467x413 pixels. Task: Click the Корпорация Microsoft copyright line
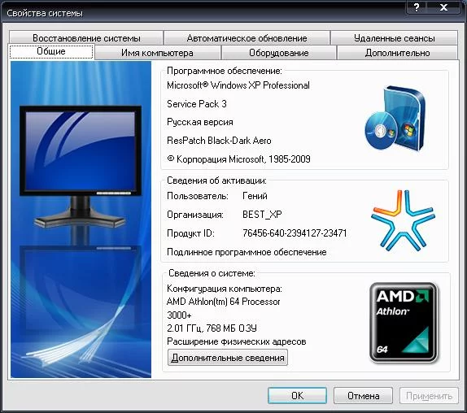pos(238,159)
